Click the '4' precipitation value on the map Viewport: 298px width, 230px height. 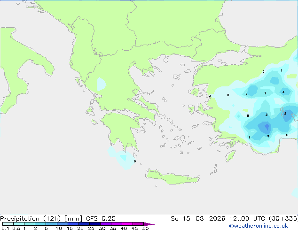[283, 92]
